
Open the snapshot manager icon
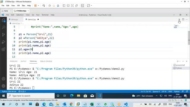[x=58, y=6]
